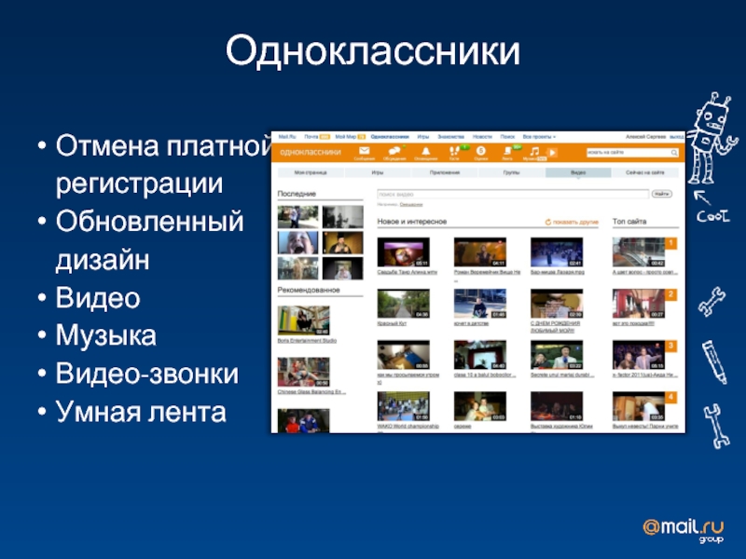
Task: Select the Видео tab
Action: click(578, 172)
